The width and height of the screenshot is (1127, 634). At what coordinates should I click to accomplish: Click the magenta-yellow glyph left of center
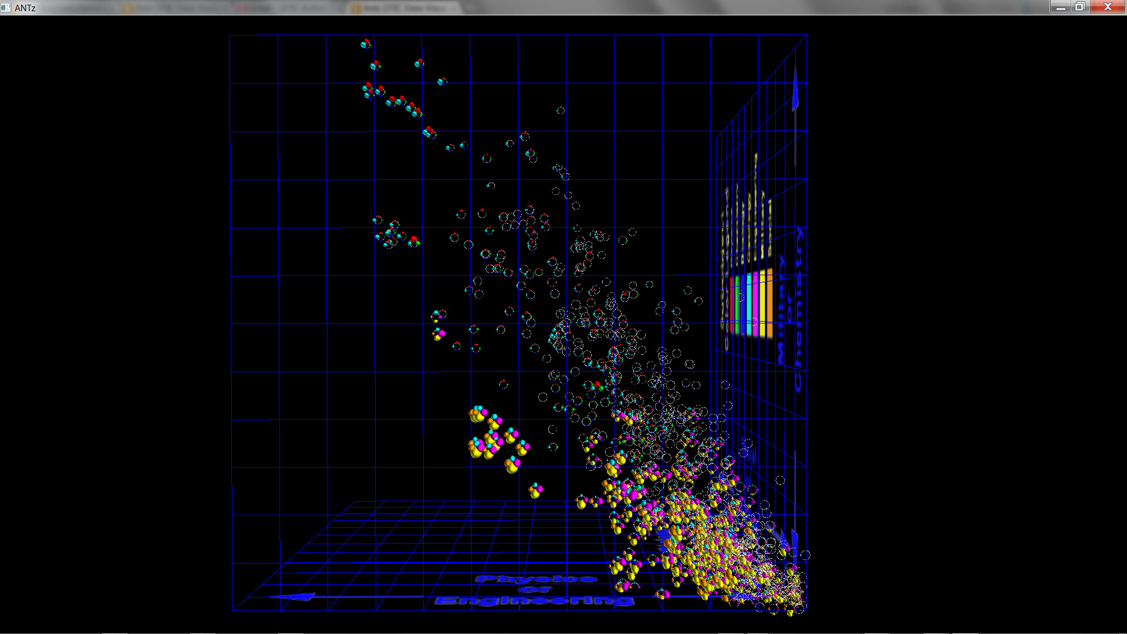coord(438,335)
